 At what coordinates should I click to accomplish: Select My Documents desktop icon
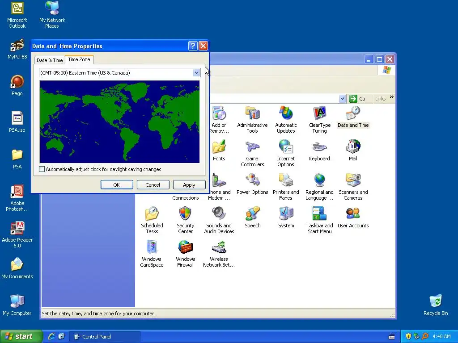[17, 268]
